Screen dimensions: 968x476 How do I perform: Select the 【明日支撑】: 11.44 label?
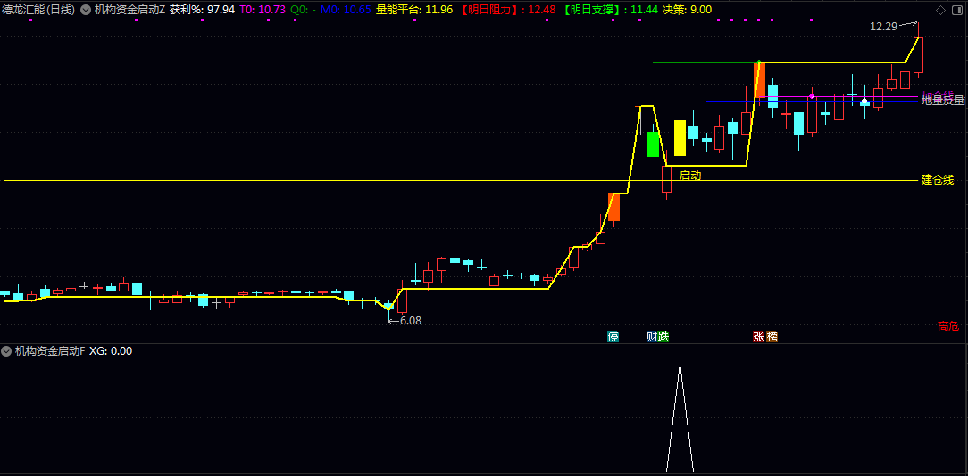coord(610,9)
